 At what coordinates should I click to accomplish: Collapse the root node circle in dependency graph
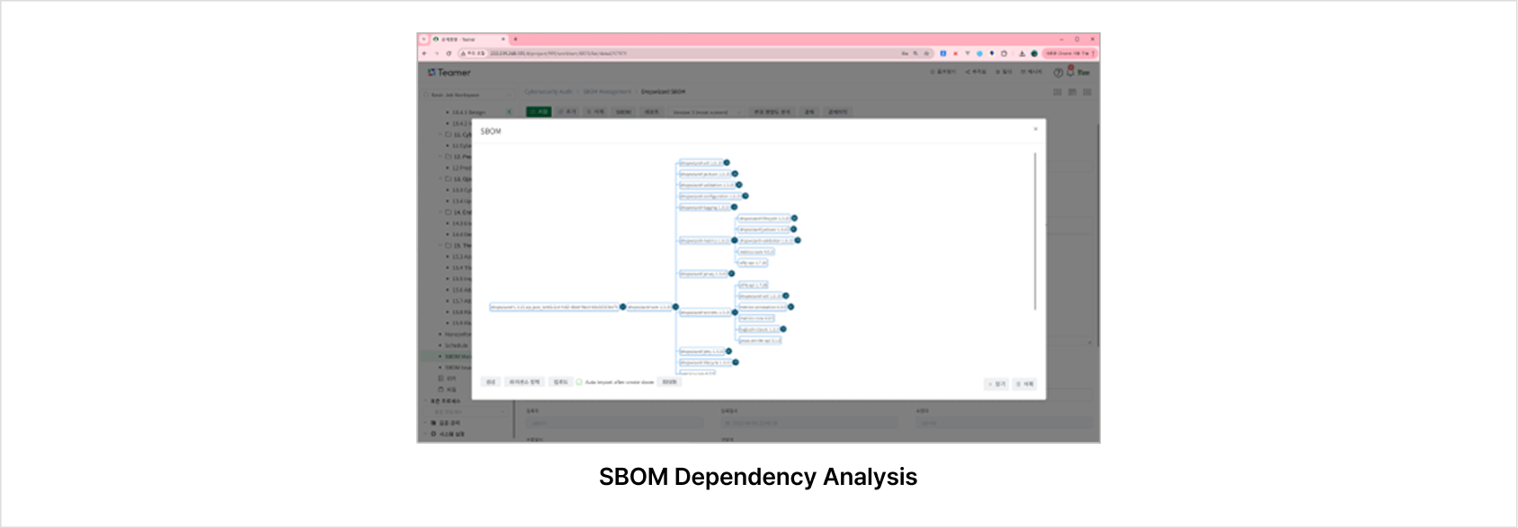coord(622,307)
